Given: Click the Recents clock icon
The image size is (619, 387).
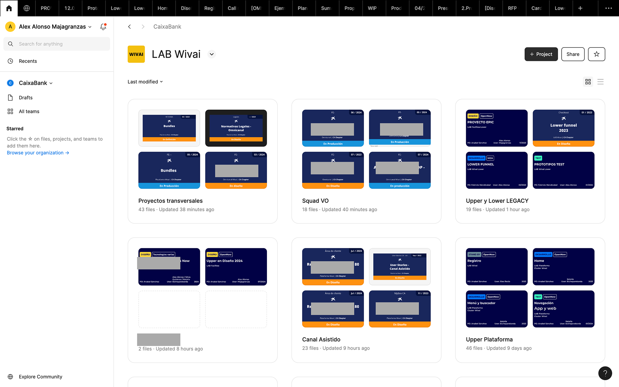Looking at the screenshot, I should click(x=10, y=61).
